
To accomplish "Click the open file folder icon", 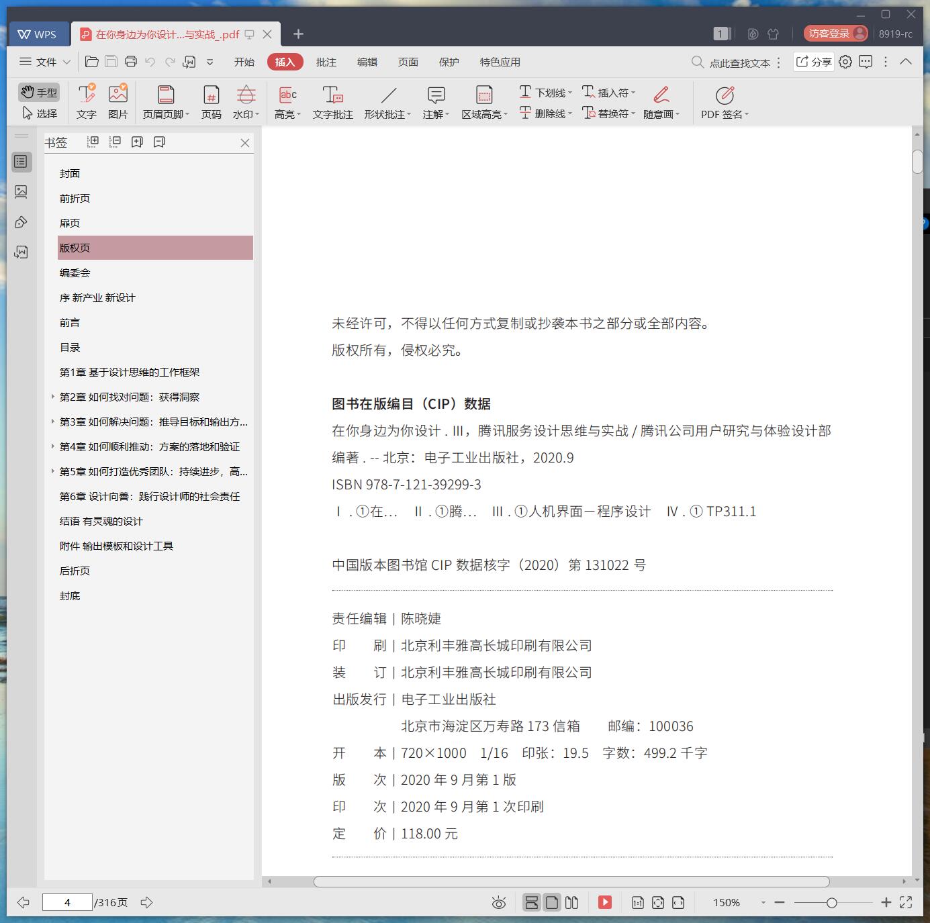I will point(92,62).
